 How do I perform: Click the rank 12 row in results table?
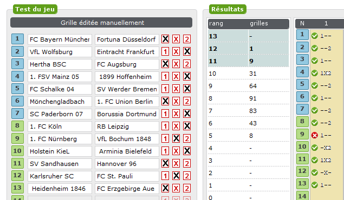(x=248, y=49)
